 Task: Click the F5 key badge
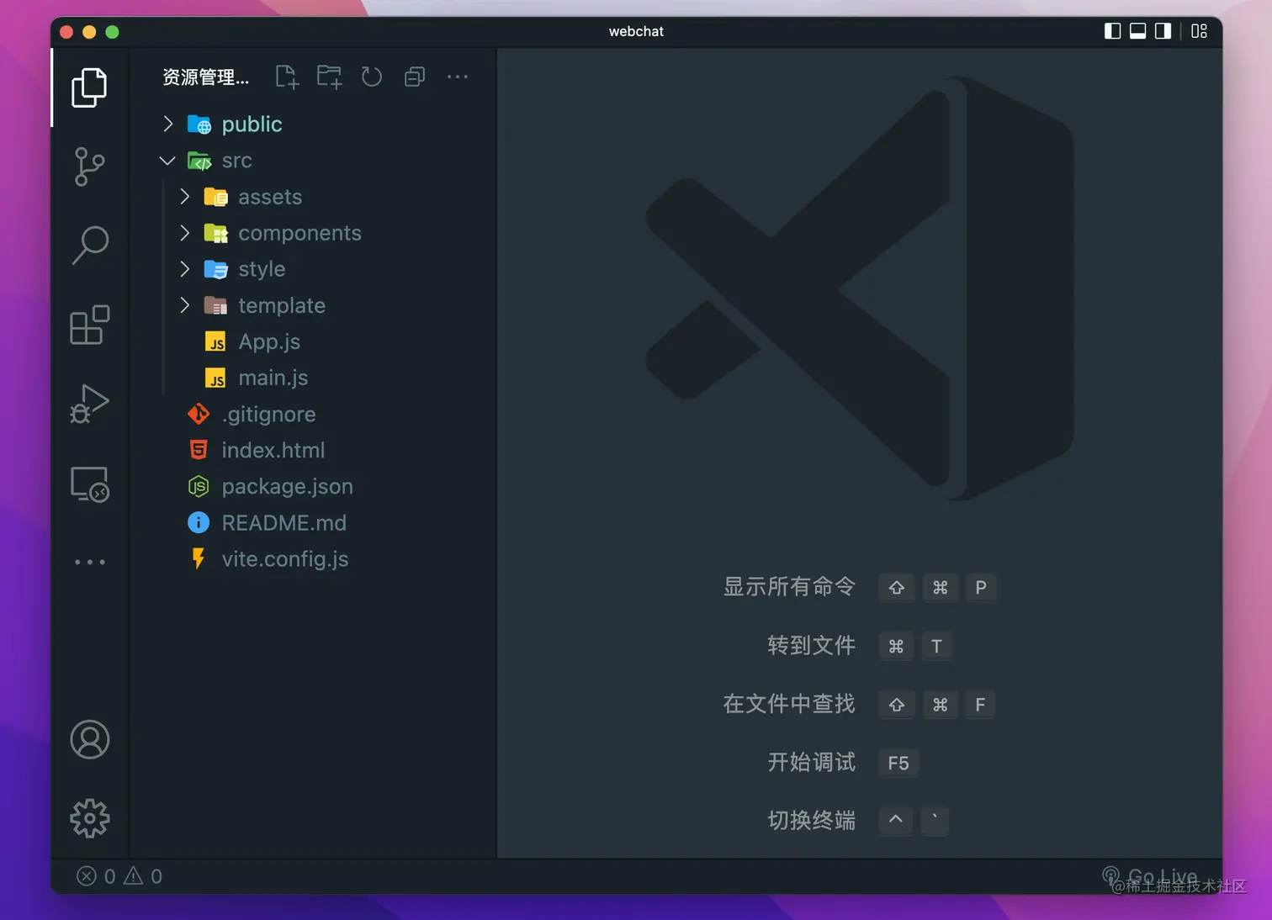(x=898, y=763)
